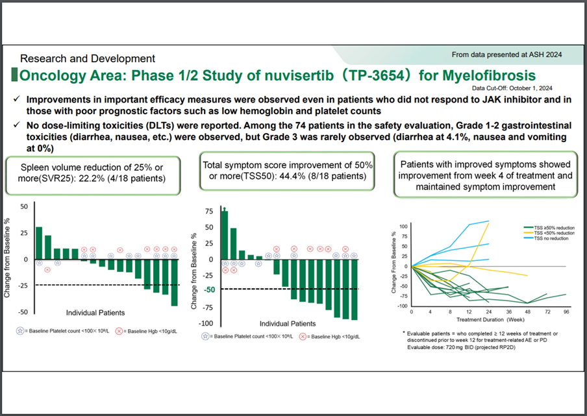The width and height of the screenshot is (587, 416).
Task: Click the green square beside the Oncology Area title
Action: [x=15, y=75]
